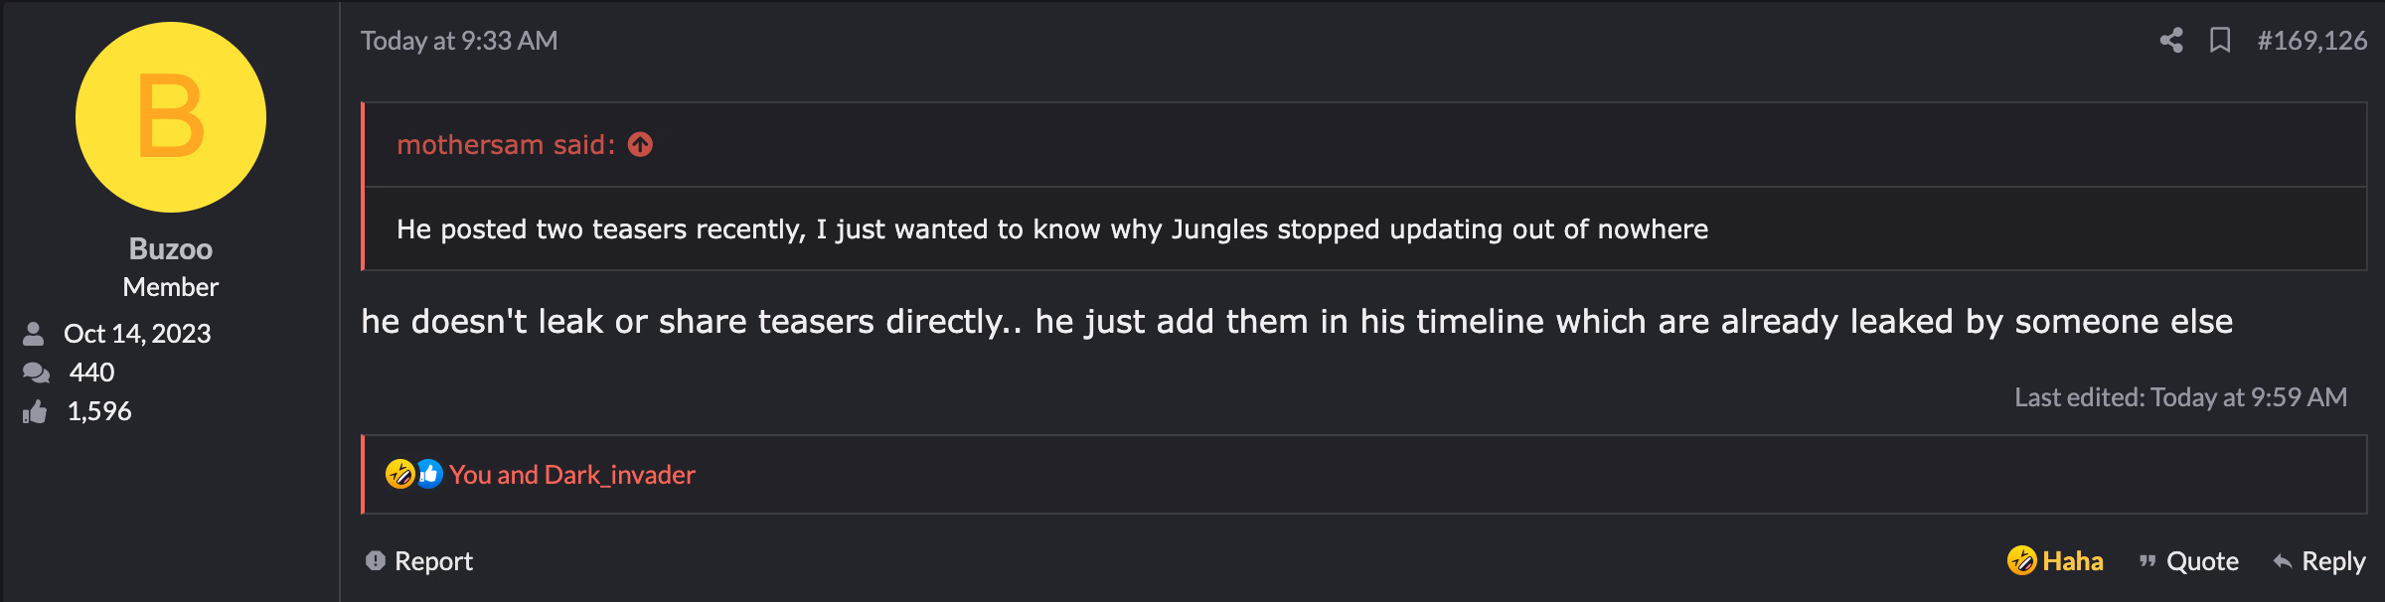Click the join date person icon
Screen dimensions: 2385x602
coord(34,334)
